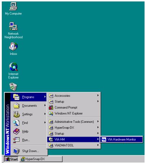Screen dimensions: 146x164
Task: Open Settings in the Start menu
Action: click(29, 114)
